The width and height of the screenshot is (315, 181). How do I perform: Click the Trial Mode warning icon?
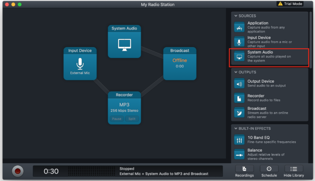coord(280,3)
